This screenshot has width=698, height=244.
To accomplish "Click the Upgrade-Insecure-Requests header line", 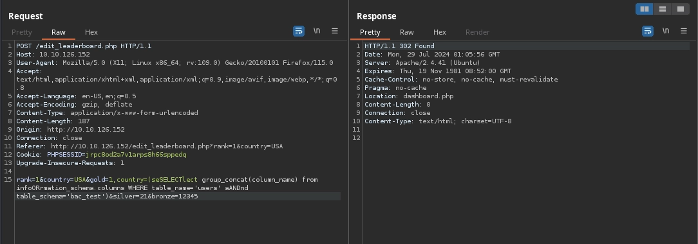I will pos(70,163).
